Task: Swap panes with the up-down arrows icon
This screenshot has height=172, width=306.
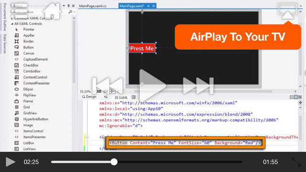Action: 106,97
